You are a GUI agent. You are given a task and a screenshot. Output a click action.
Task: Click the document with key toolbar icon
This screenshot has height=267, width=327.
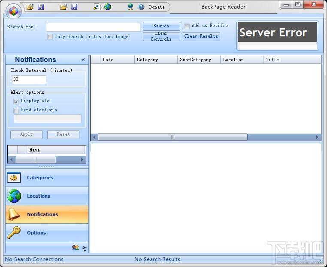click(x=97, y=7)
